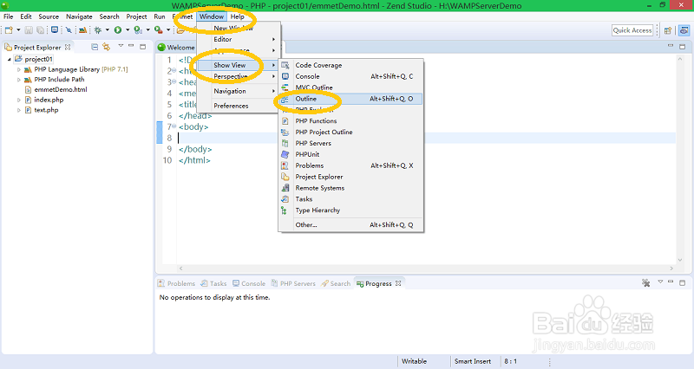Switch to the Console bottom tab
The width and height of the screenshot is (694, 369).
click(249, 284)
